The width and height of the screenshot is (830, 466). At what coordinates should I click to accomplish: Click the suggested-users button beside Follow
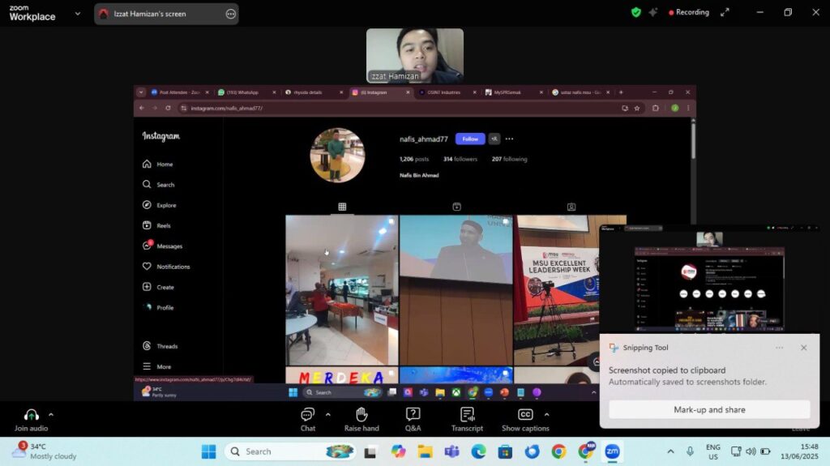click(x=494, y=139)
